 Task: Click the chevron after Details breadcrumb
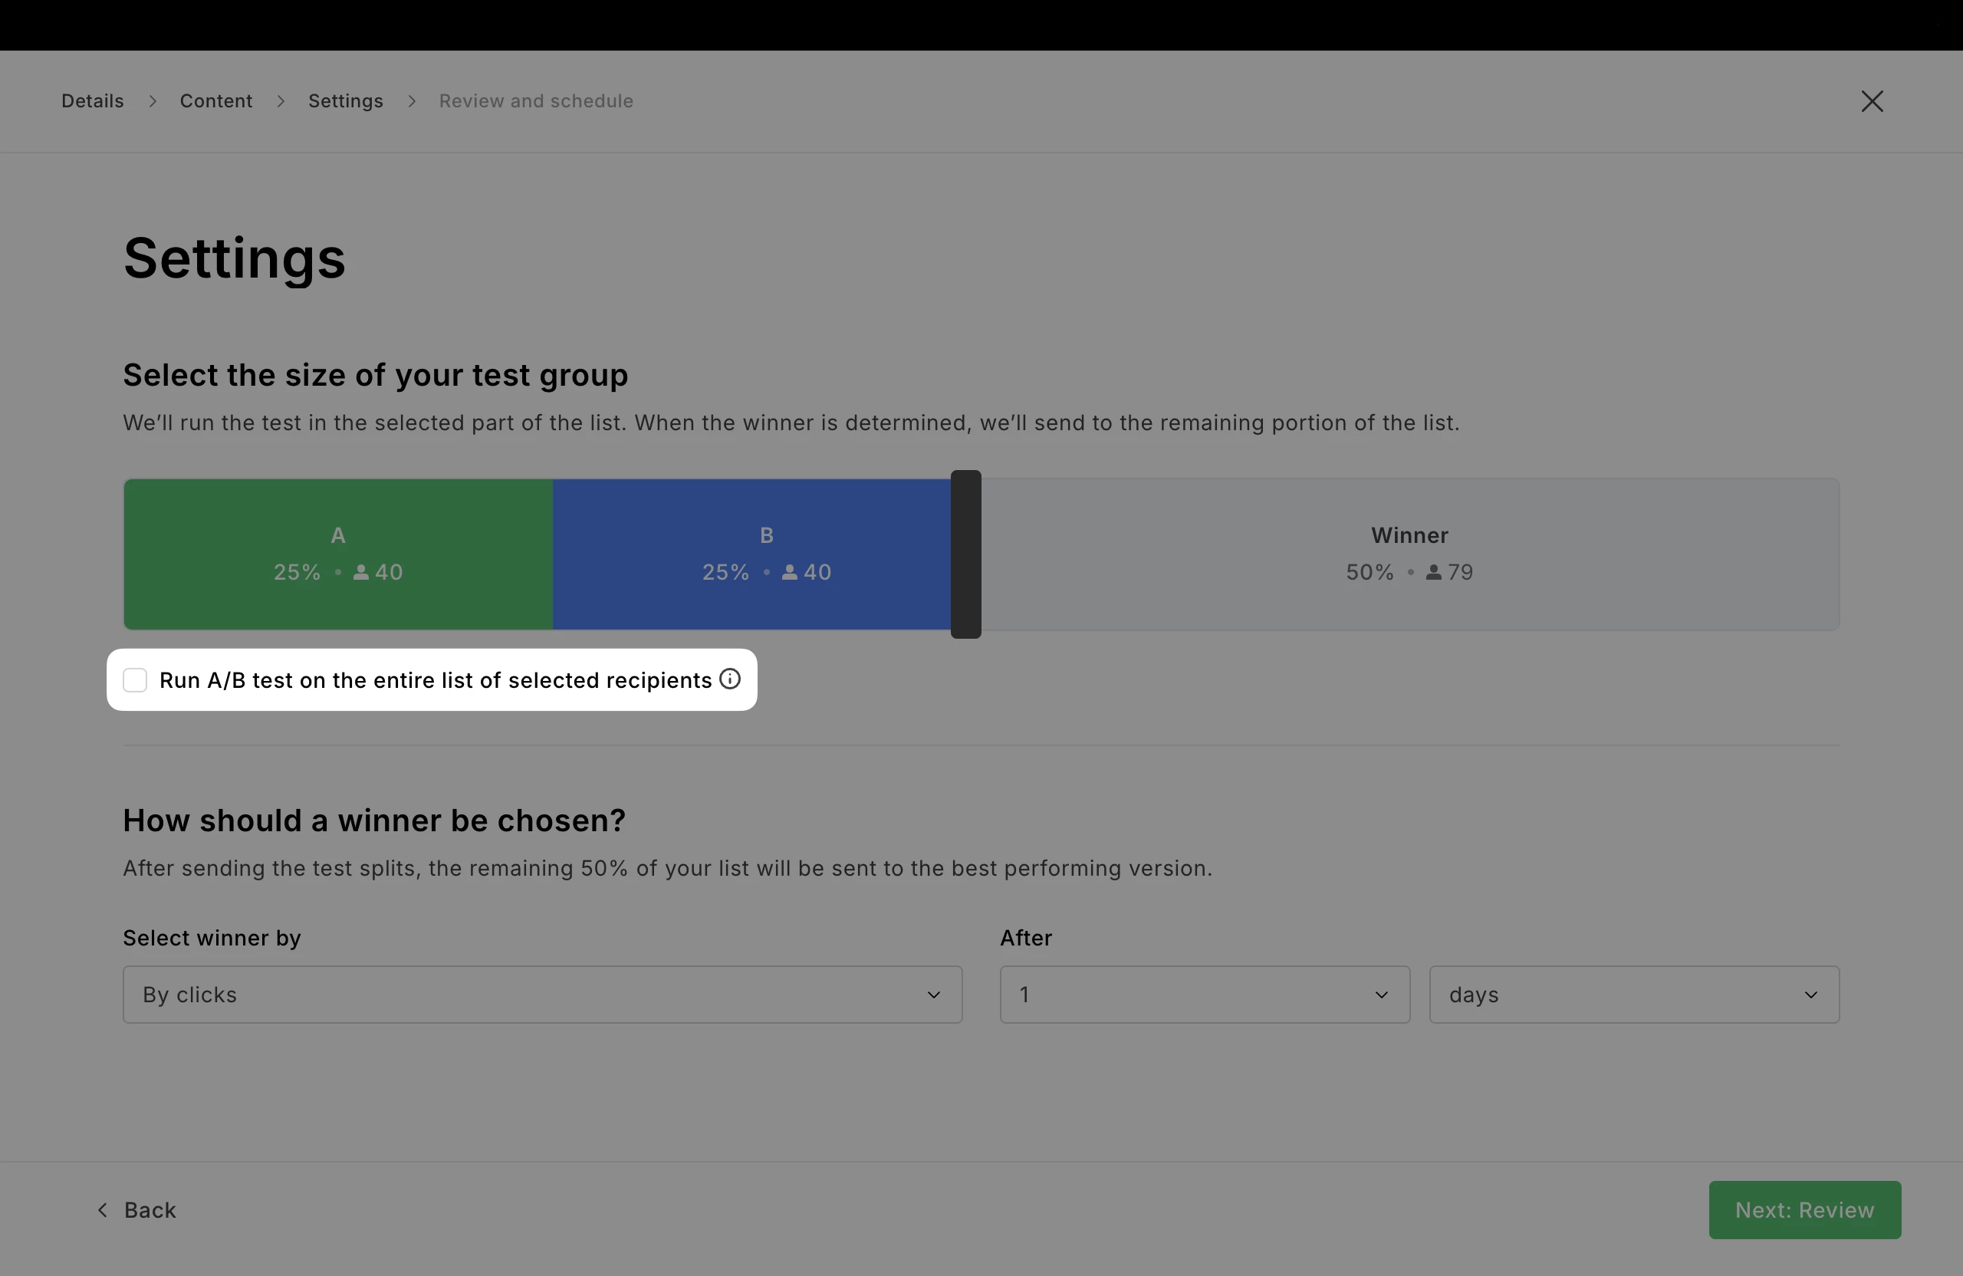coord(153,101)
